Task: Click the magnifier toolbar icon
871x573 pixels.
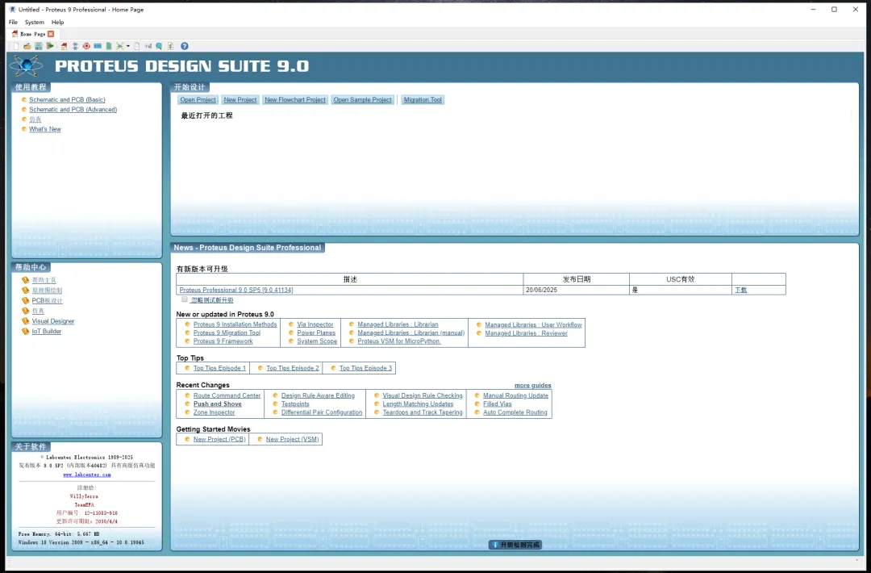Action: [159, 46]
